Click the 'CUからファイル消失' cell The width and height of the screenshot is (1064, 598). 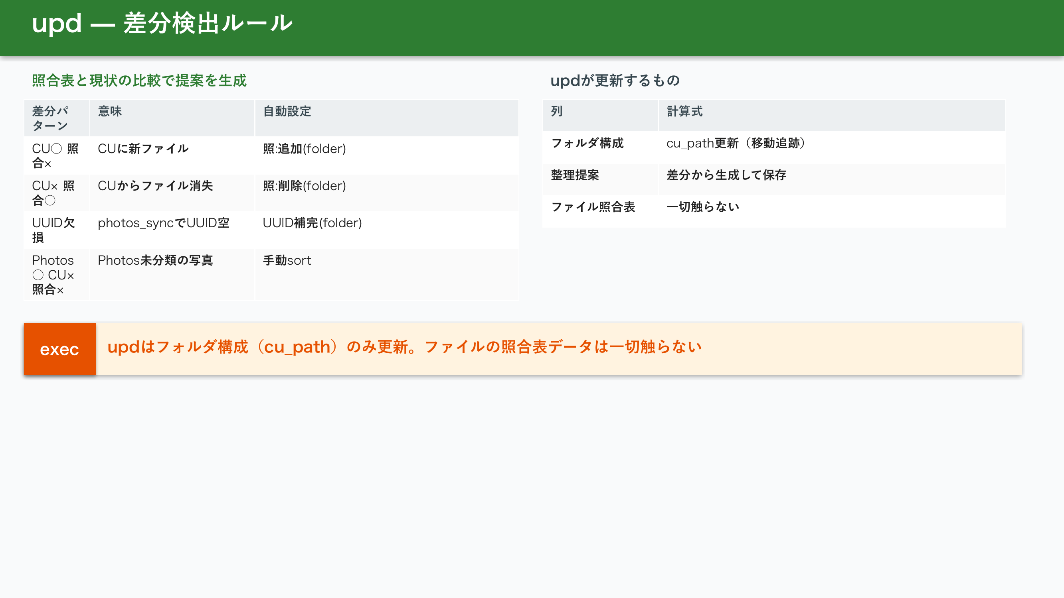(155, 186)
